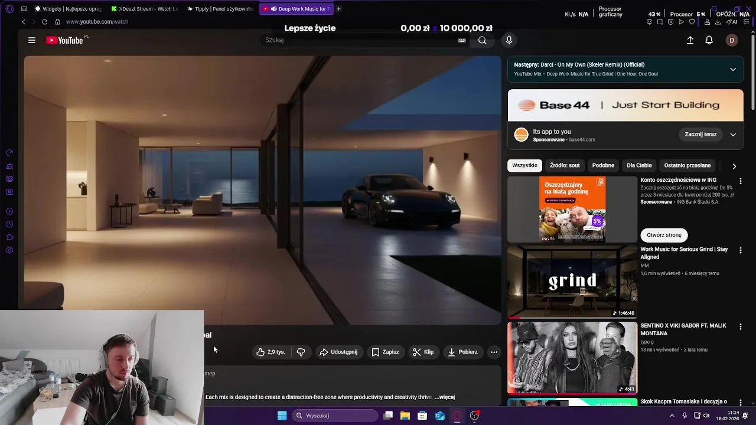Viewport: 756px width, 425px height.
Task: Open the ING 'Oszczędzajmy' ad thumbnail
Action: [x=572, y=209]
